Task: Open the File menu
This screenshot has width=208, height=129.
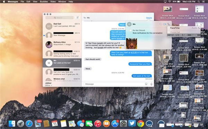Action: (22, 2)
